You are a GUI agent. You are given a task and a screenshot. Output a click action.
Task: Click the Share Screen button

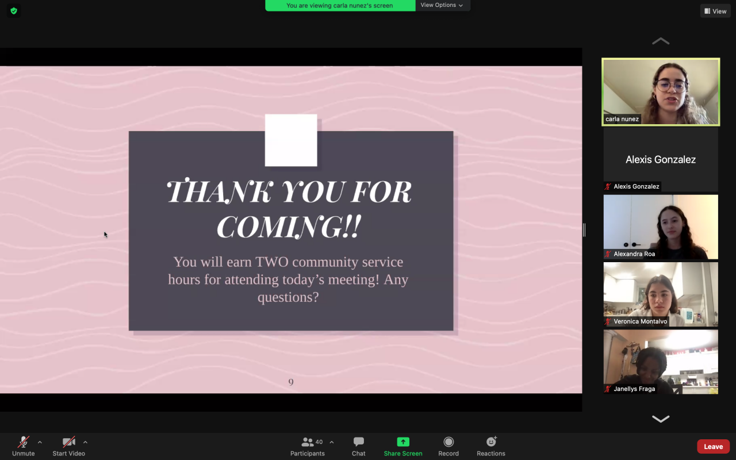[x=403, y=446]
